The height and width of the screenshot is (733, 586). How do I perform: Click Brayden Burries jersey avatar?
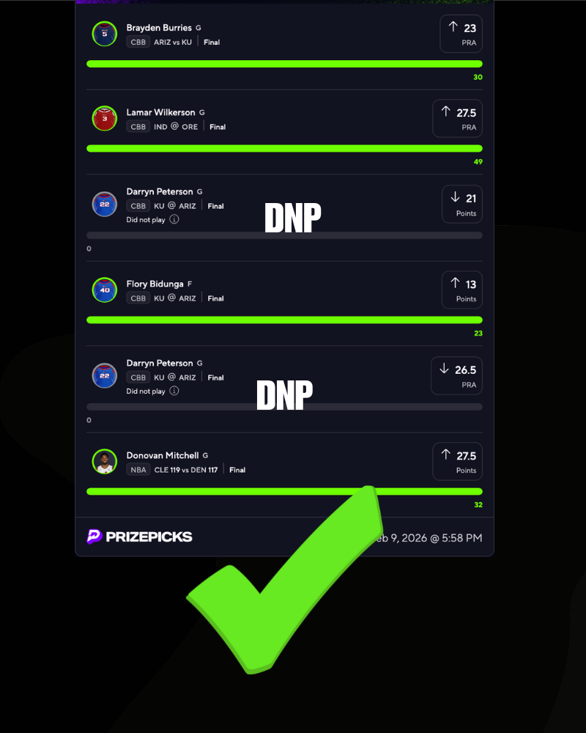coord(105,34)
